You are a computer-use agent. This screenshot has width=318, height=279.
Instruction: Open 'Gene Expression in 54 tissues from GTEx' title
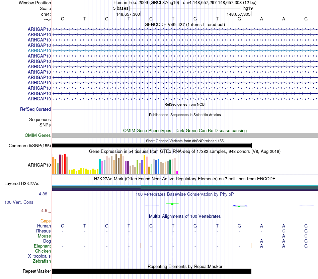pos(185,151)
